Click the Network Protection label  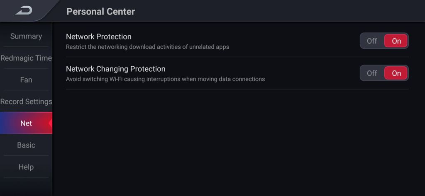coord(99,36)
